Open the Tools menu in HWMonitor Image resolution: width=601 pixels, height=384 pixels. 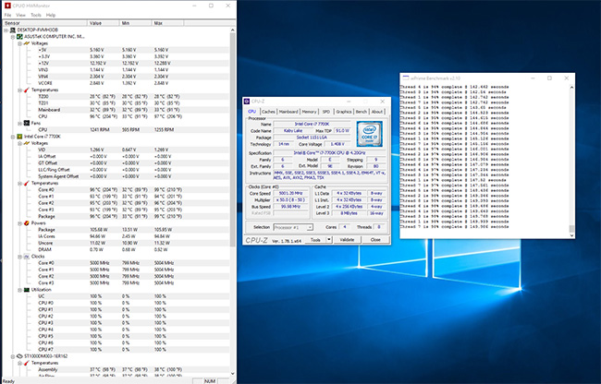[x=36, y=15]
